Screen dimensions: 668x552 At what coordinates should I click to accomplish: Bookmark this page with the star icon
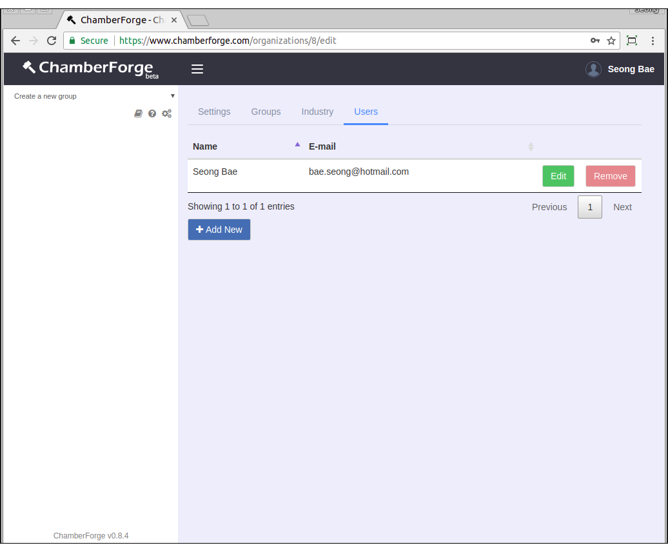click(611, 41)
